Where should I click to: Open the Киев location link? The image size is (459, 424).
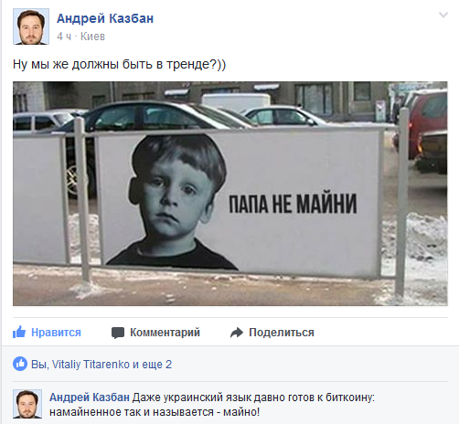[92, 37]
